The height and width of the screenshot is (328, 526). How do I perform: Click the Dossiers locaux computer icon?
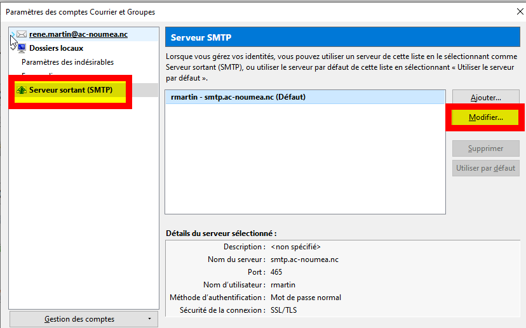click(22, 48)
